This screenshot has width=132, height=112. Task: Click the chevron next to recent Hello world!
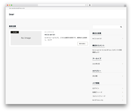122,38
